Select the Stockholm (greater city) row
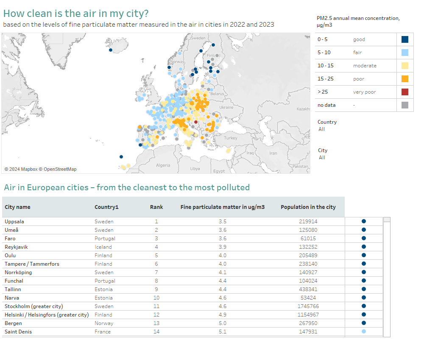 33,306
